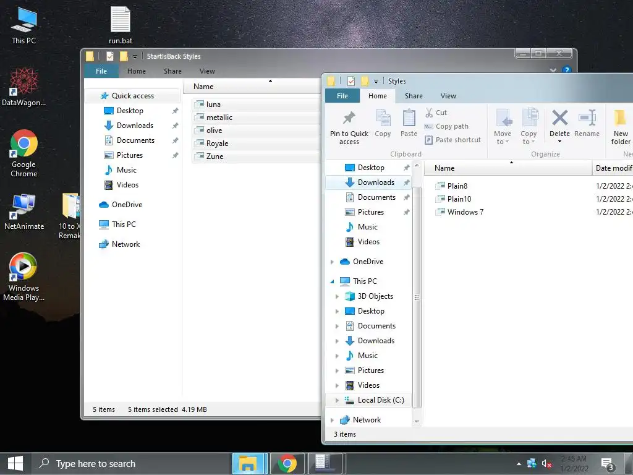Click the Copy icon in Styles ribbon
Image resolution: width=633 pixels, height=475 pixels.
pos(383,118)
